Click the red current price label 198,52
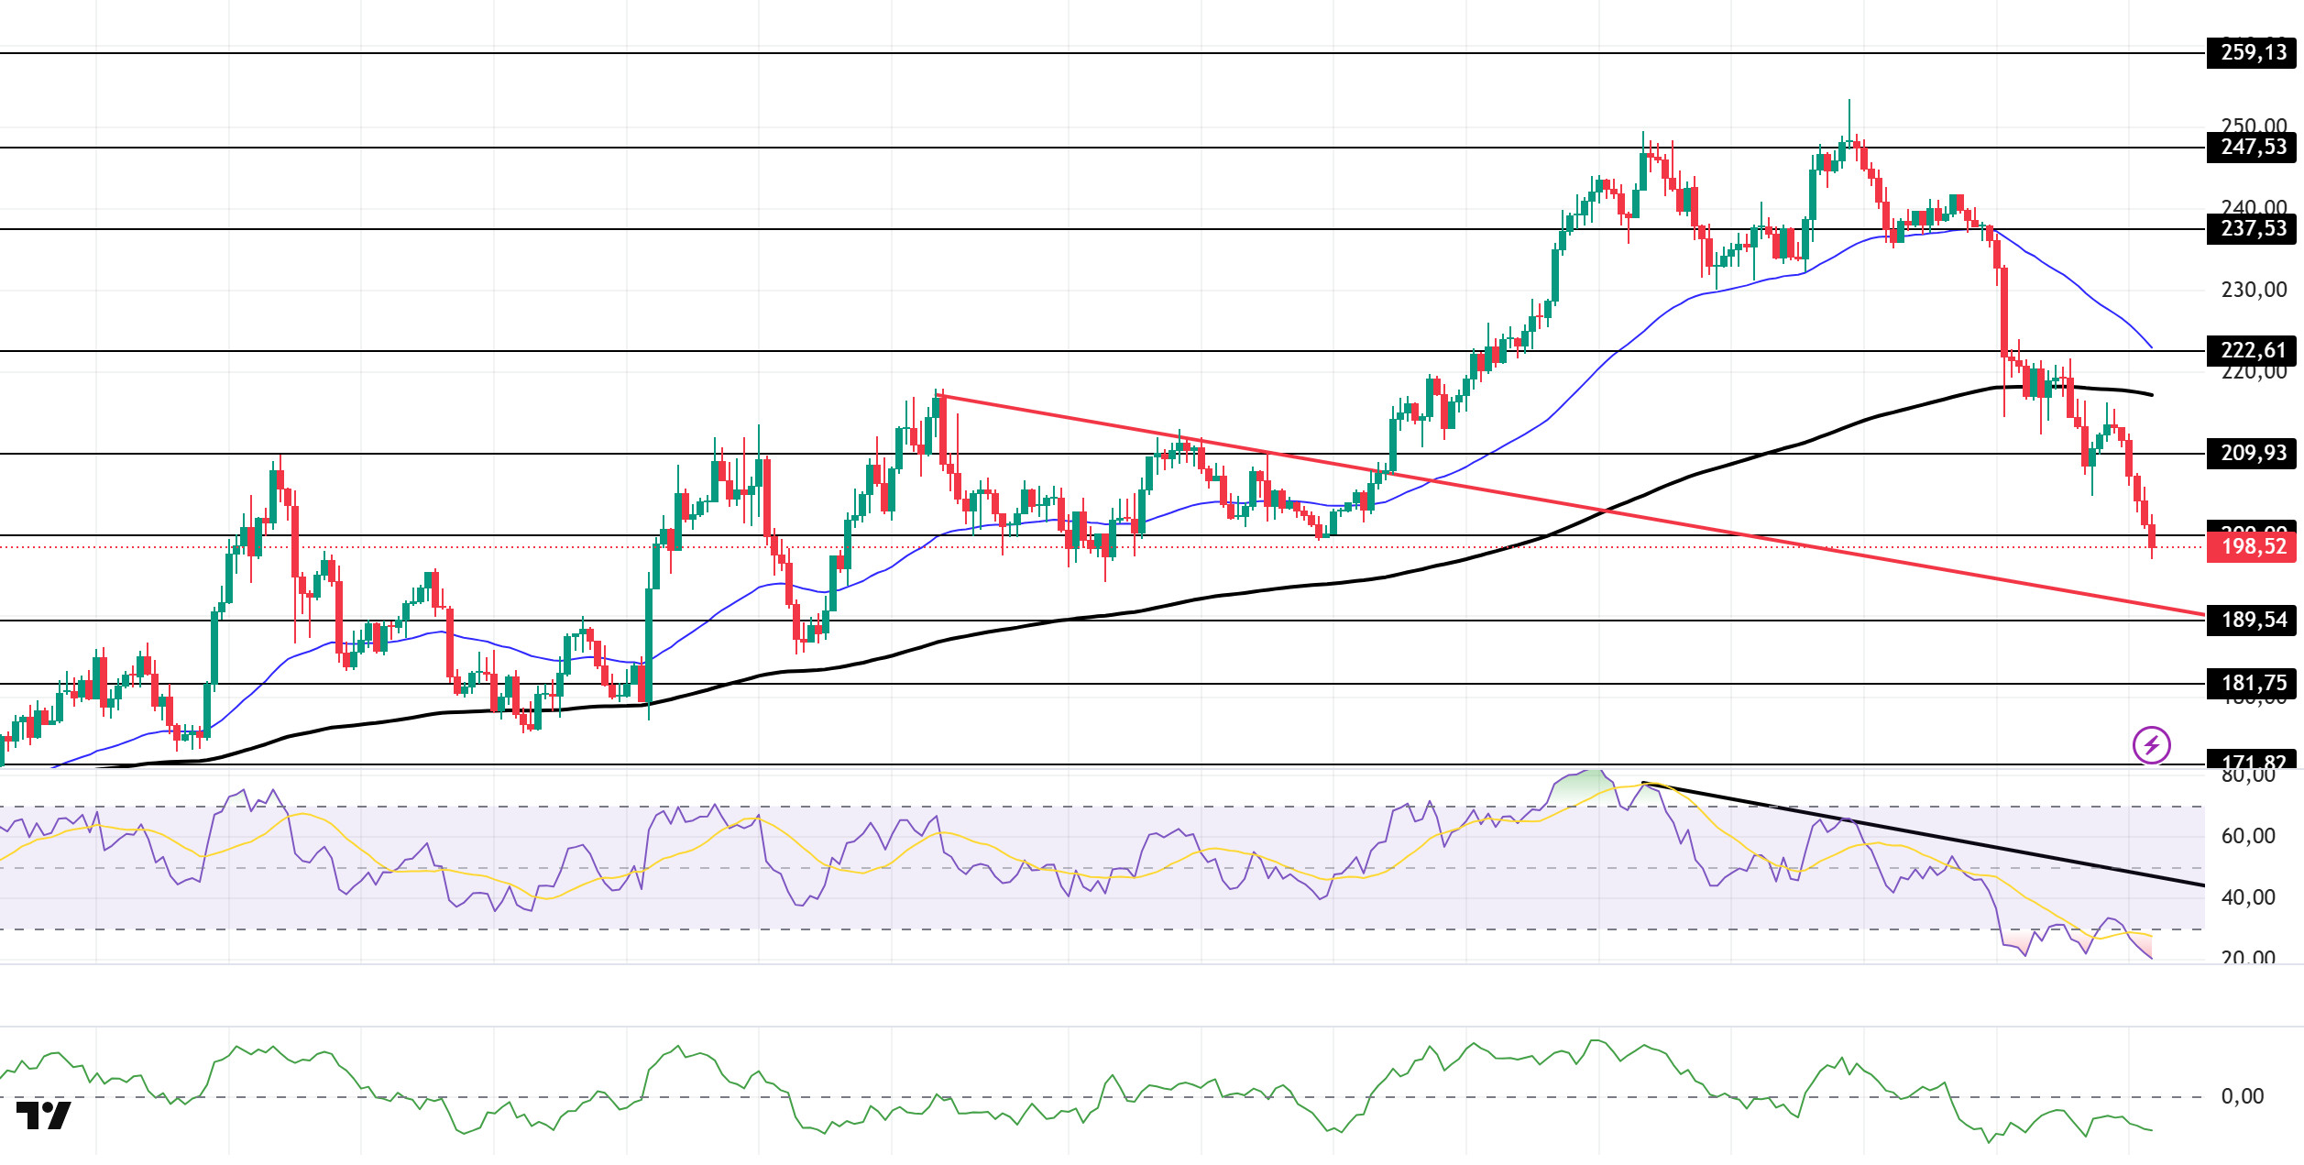This screenshot has width=2304, height=1165. click(2254, 547)
